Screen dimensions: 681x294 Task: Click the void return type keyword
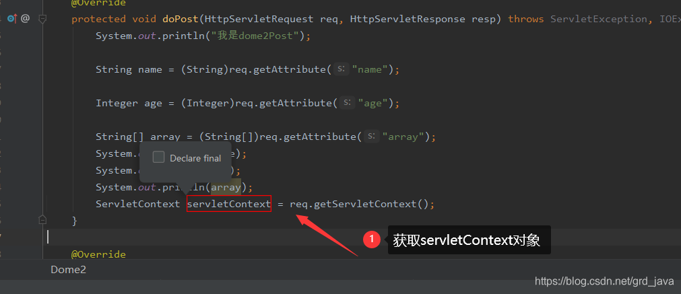[144, 19]
